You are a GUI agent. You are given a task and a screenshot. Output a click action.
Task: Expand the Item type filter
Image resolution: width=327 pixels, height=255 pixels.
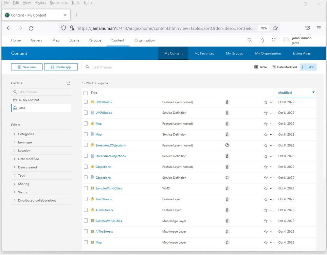pyautogui.click(x=41, y=142)
